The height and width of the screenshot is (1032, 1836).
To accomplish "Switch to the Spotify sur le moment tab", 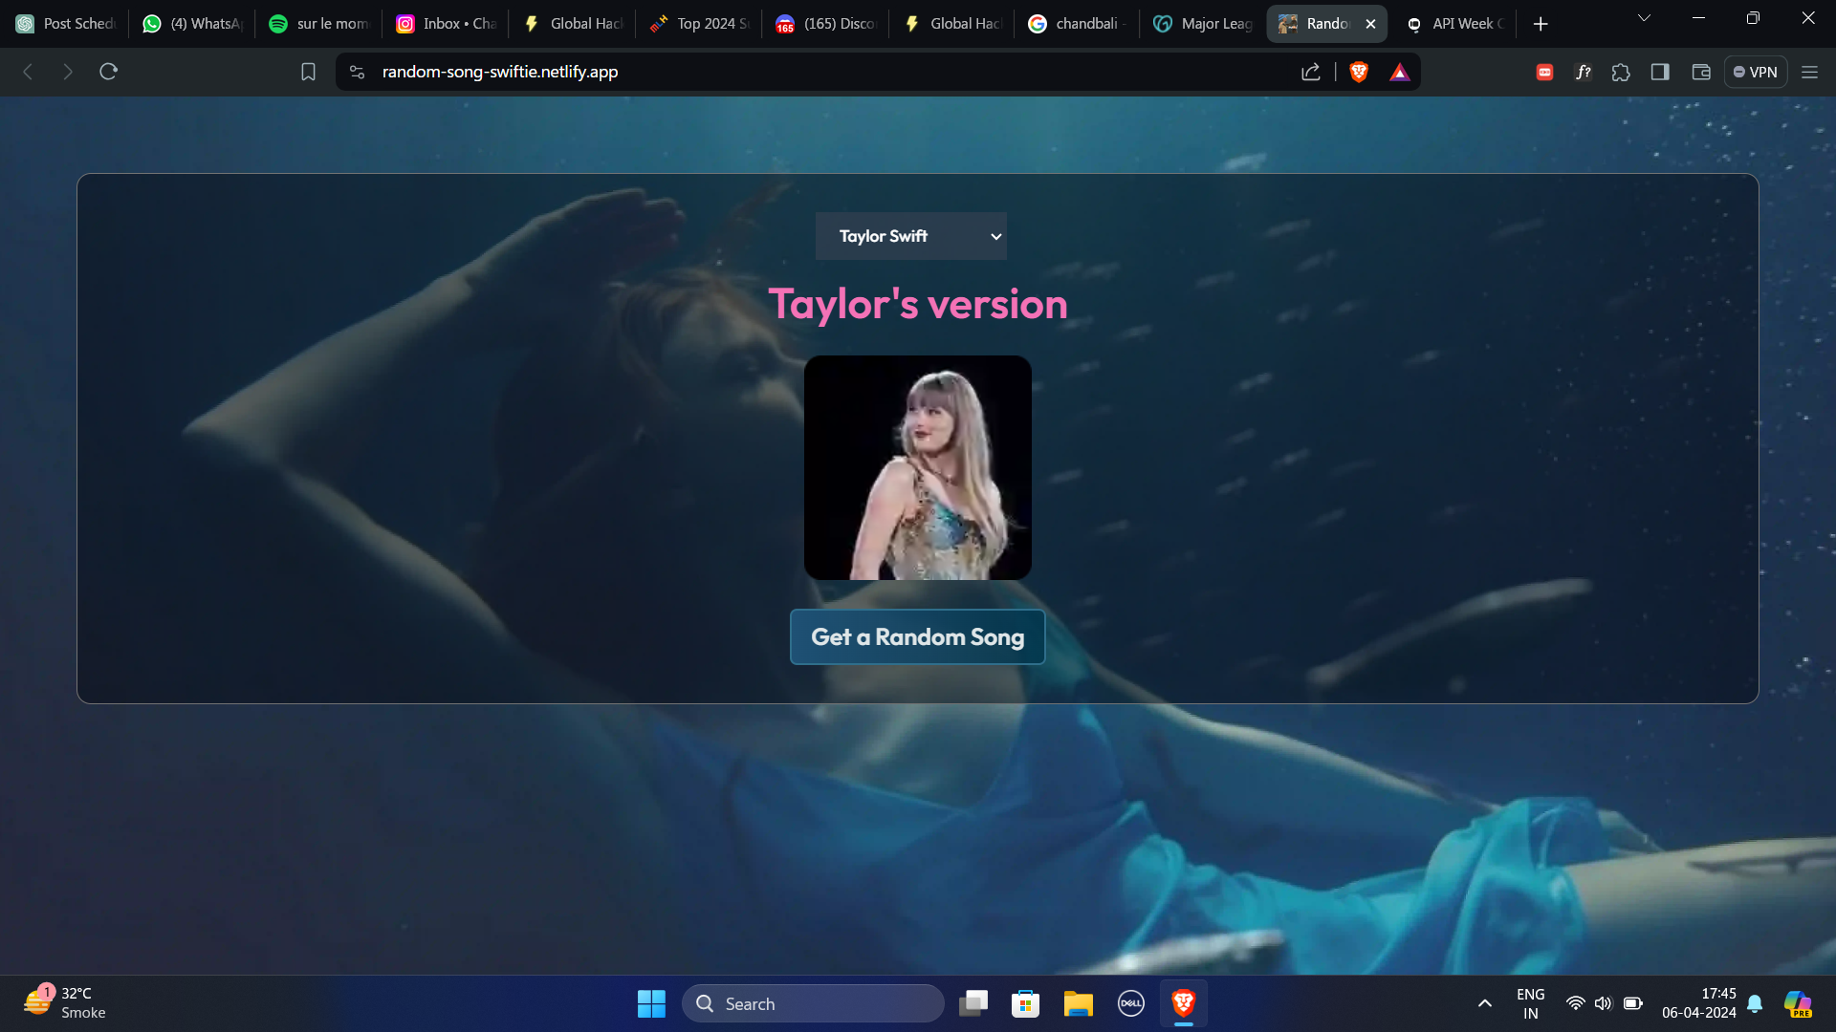I will tap(319, 24).
